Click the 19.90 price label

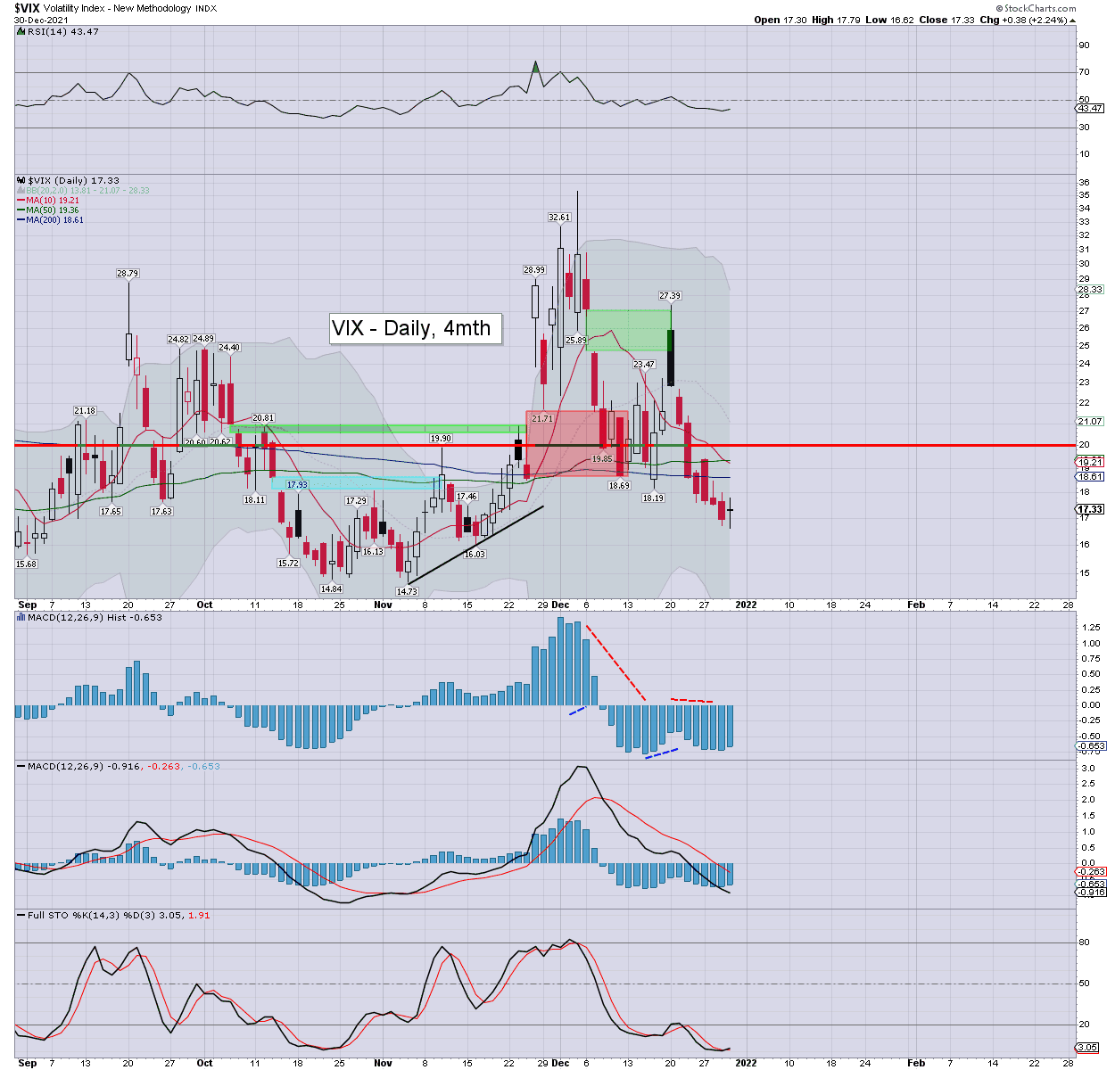coord(441,439)
